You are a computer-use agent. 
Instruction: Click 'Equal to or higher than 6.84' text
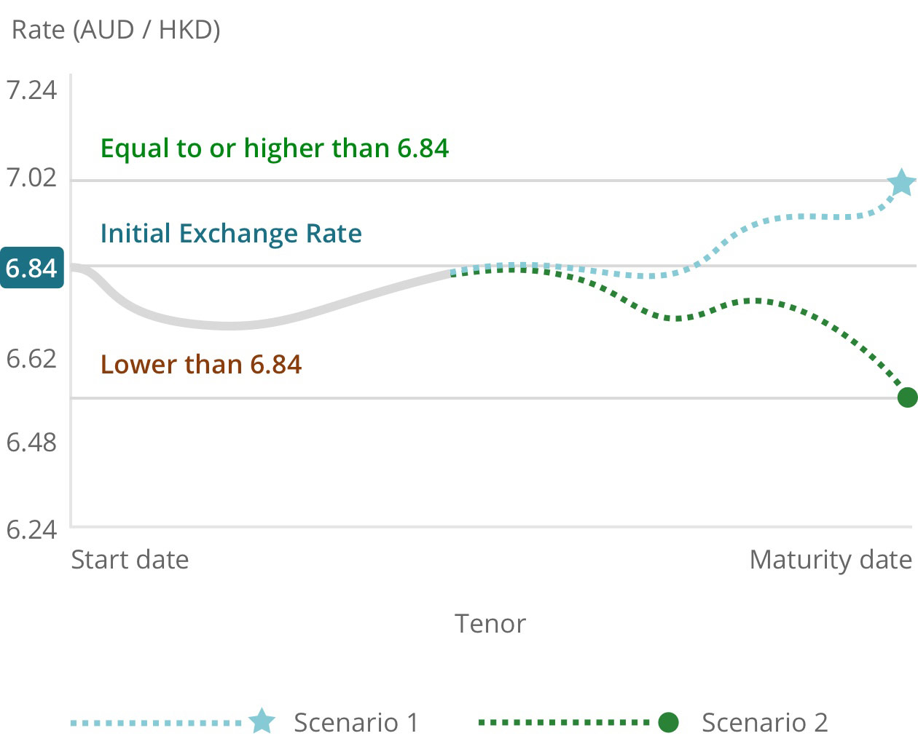click(274, 149)
